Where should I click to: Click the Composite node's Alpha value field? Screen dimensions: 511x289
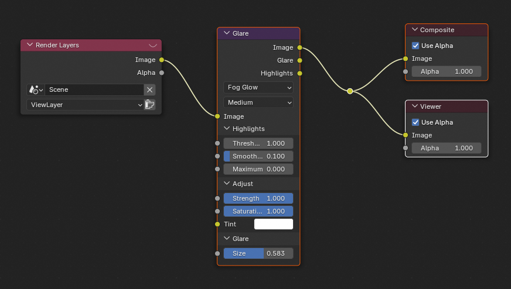446,71
